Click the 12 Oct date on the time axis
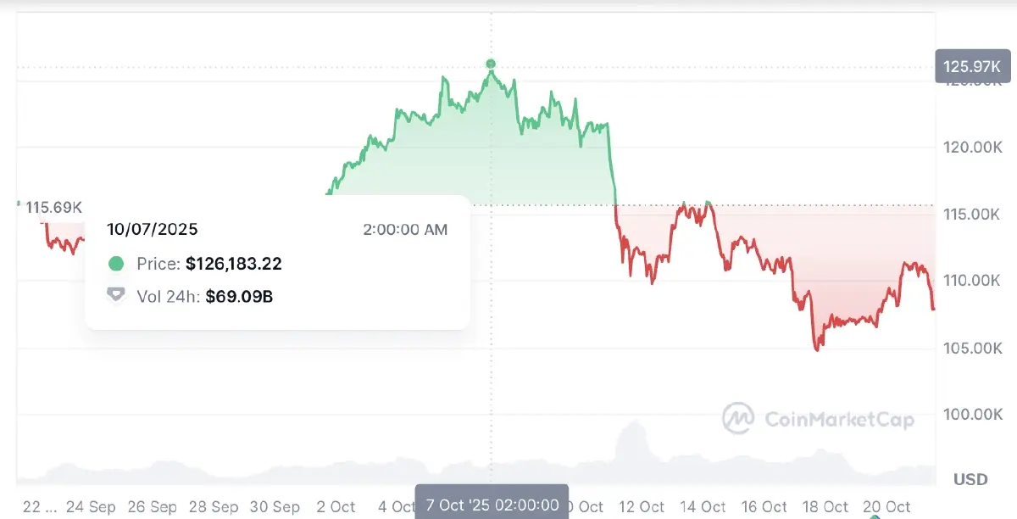The height and width of the screenshot is (519, 1017). (643, 506)
